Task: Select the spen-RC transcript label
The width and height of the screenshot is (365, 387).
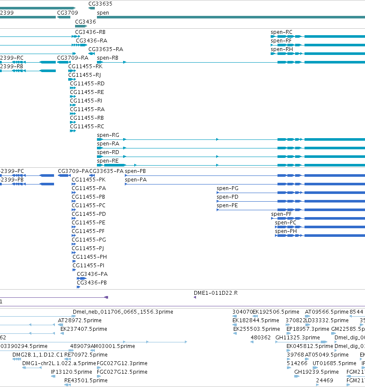Action: click(x=281, y=32)
